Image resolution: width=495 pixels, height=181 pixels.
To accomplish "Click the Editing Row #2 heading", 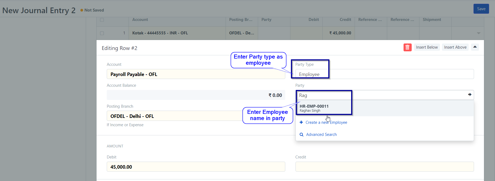I will point(119,48).
